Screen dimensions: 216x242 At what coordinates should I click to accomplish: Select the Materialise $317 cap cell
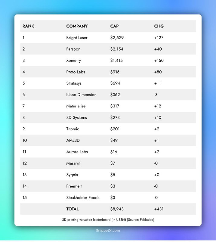point(115,106)
